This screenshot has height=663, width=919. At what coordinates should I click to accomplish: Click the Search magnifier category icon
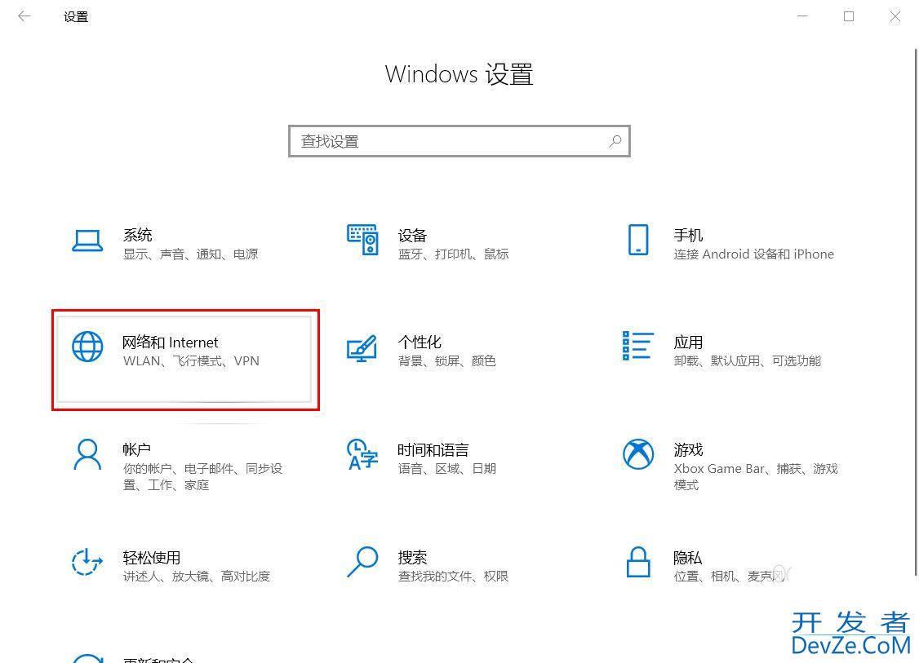pos(363,562)
